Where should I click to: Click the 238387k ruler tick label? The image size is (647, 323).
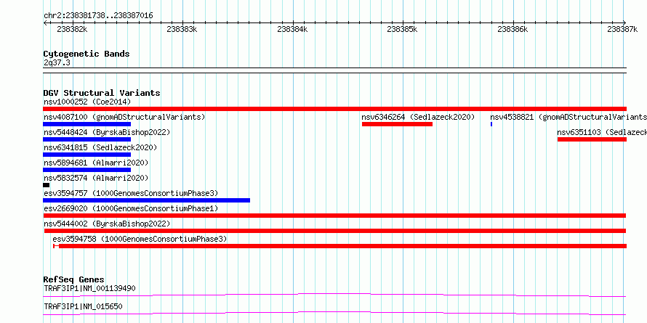(x=622, y=29)
